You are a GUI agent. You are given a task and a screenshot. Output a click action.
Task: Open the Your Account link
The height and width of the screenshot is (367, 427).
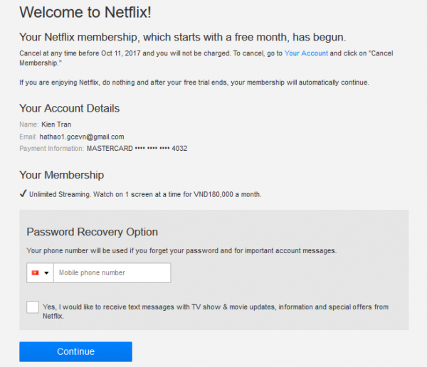click(307, 53)
